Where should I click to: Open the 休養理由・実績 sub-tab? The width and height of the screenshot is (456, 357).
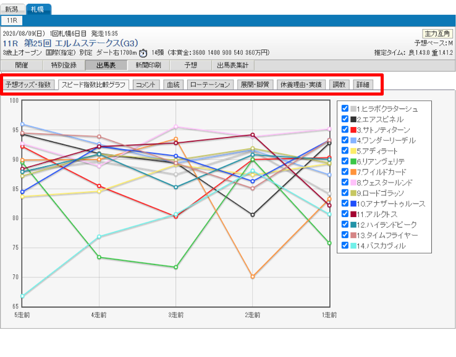301,84
